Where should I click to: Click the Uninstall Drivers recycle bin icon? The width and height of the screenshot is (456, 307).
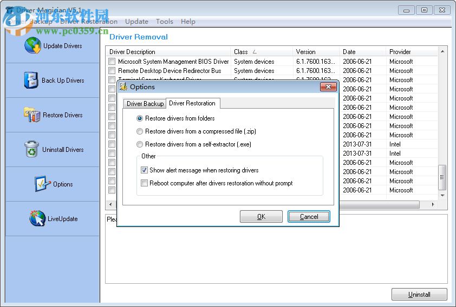point(31,149)
